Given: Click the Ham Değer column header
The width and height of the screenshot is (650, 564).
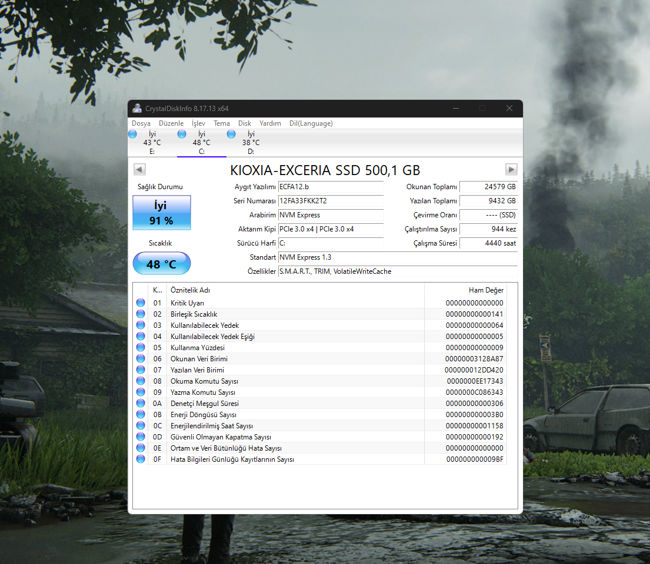Looking at the screenshot, I should [465, 290].
